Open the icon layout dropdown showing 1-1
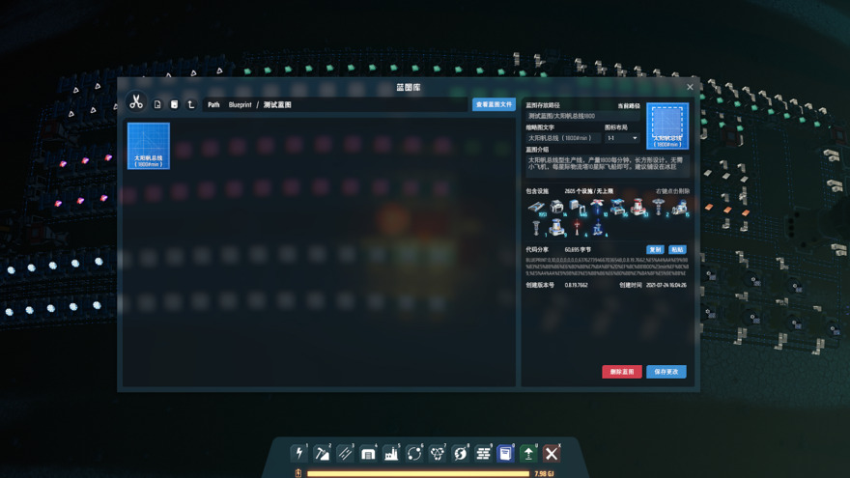The height and width of the screenshot is (478, 850). point(621,138)
